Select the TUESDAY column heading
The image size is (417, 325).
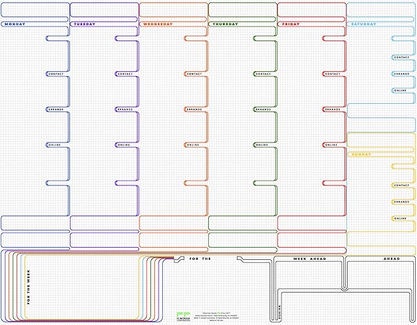click(85, 24)
